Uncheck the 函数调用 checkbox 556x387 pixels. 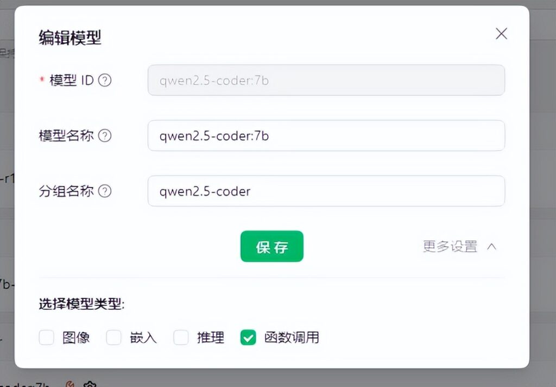click(x=248, y=338)
